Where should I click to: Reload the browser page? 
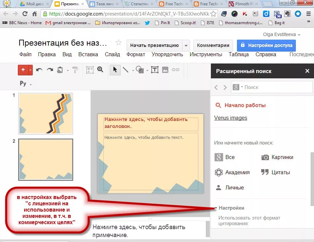pyautogui.click(x=25, y=14)
